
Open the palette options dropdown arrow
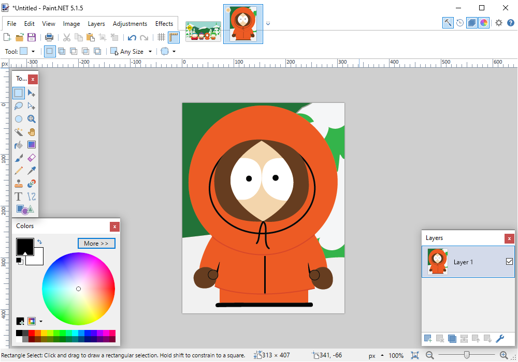tap(41, 321)
